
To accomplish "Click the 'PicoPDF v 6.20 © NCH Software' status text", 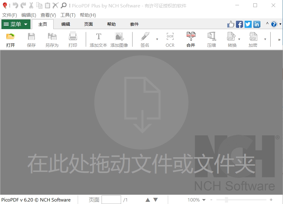I will [x=36, y=200].
